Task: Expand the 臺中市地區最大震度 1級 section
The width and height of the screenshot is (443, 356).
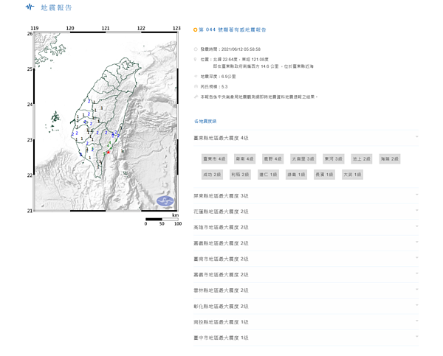Action: point(306,338)
